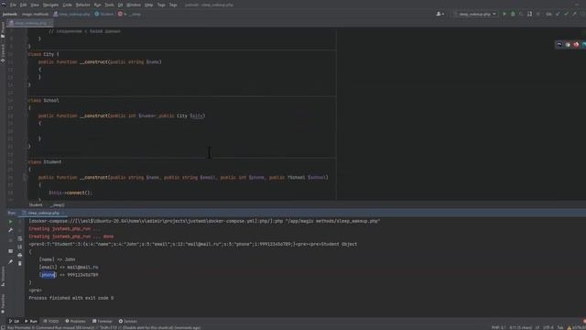Click the 'class School' line in editor
The image size is (586, 330).
[44, 100]
